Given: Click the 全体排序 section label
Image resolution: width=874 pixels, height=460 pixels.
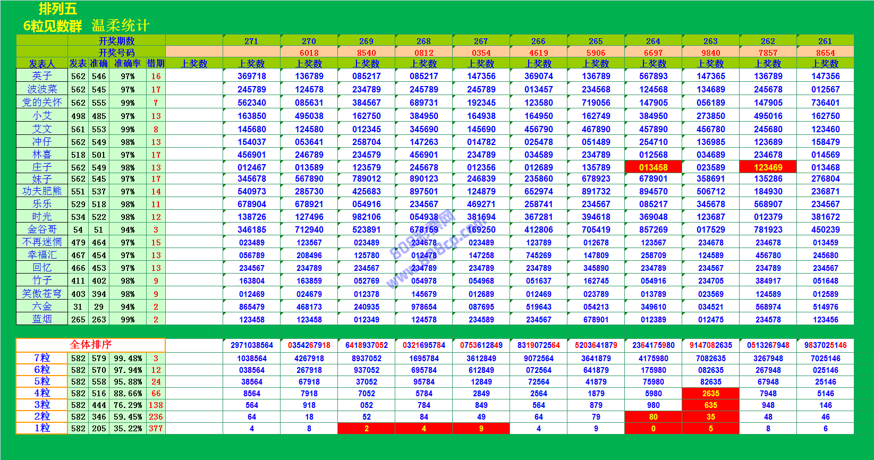Looking at the screenshot, I should 90,345.
